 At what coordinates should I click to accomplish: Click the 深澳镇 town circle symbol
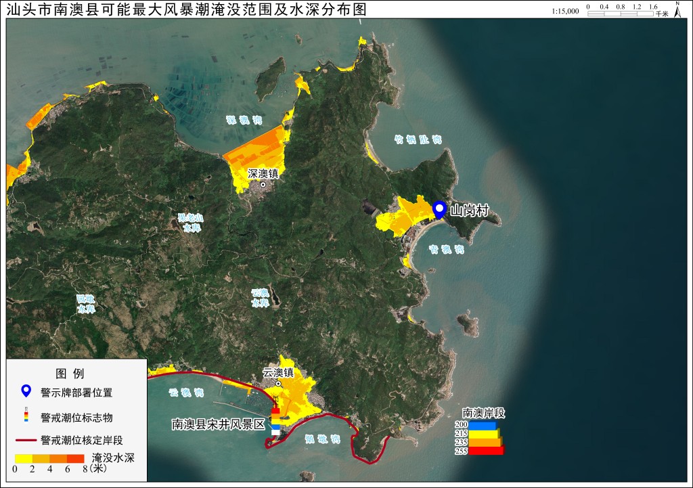click(263, 184)
